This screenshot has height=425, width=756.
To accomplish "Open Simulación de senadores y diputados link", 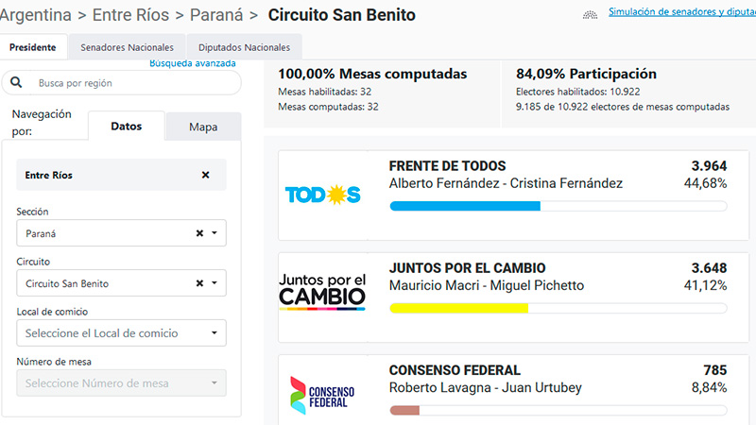I will click(682, 11).
